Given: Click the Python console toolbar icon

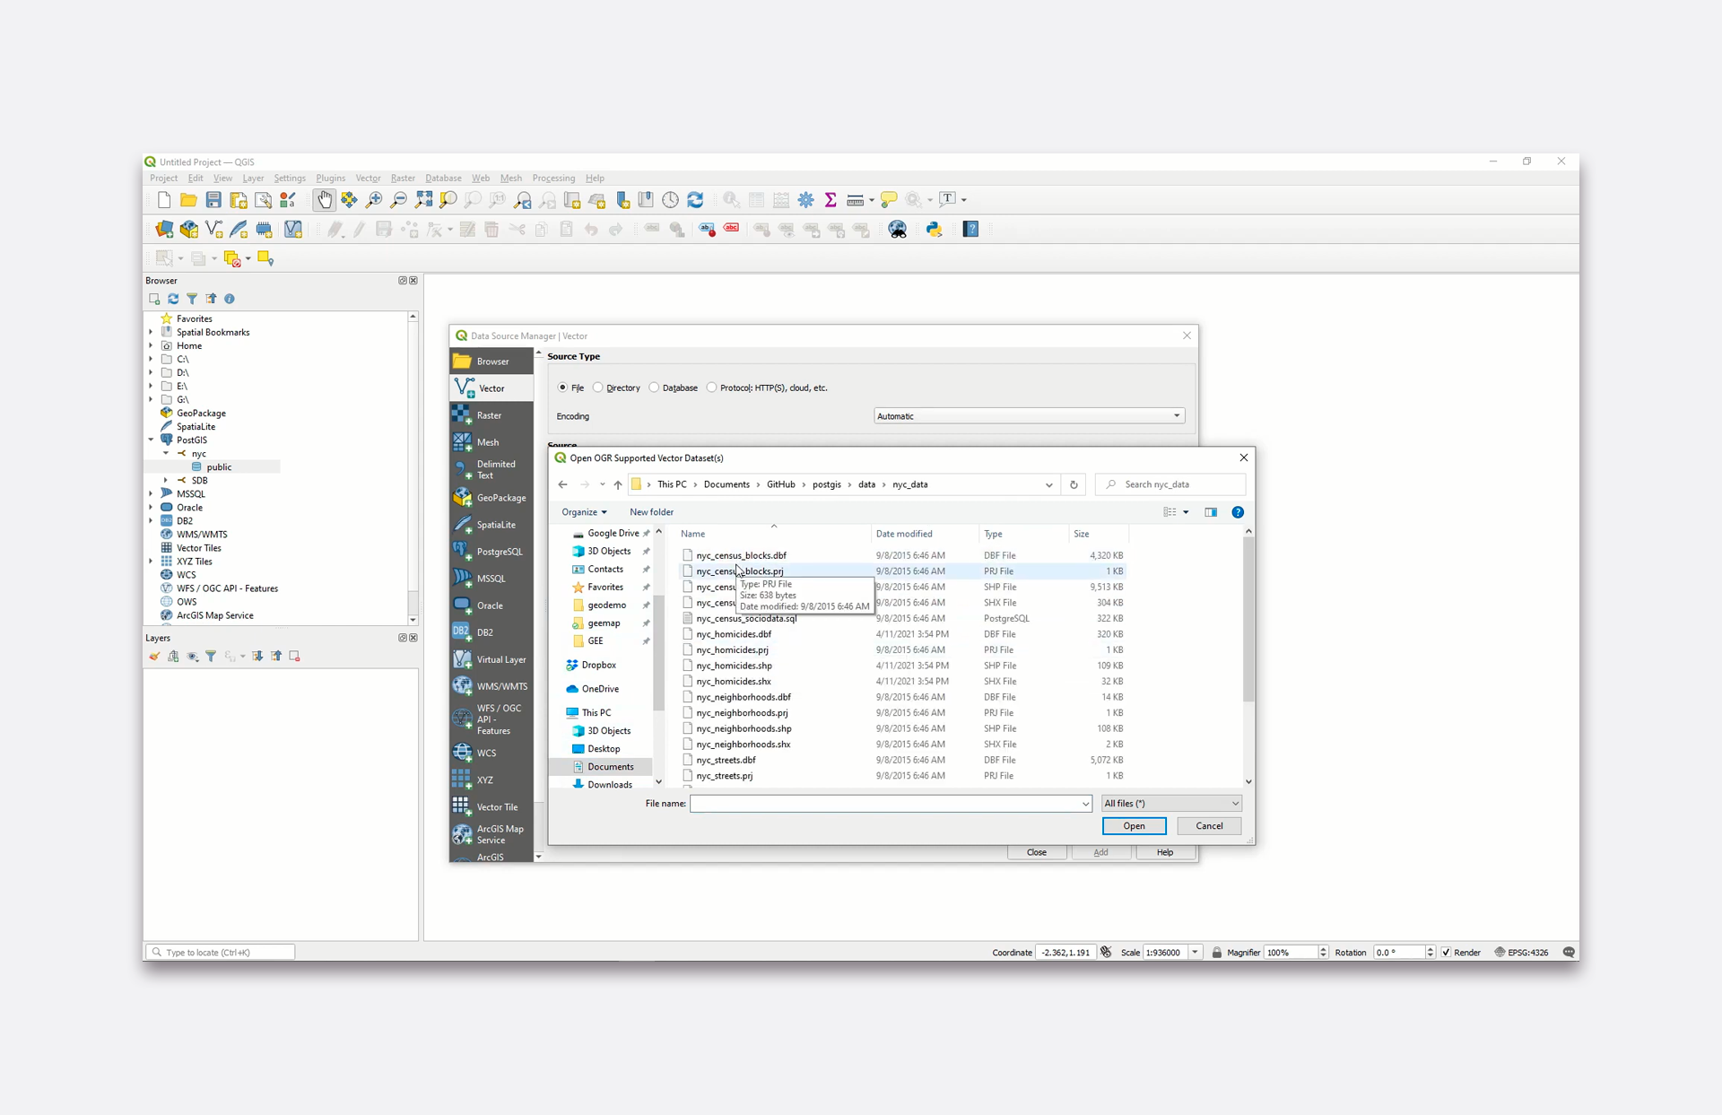Looking at the screenshot, I should (x=934, y=230).
